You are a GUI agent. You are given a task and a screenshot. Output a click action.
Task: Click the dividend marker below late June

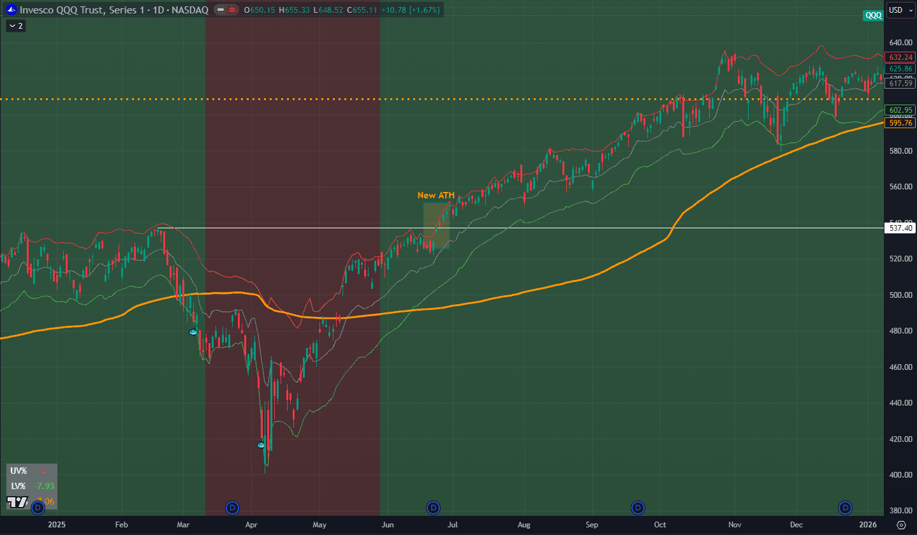point(433,508)
